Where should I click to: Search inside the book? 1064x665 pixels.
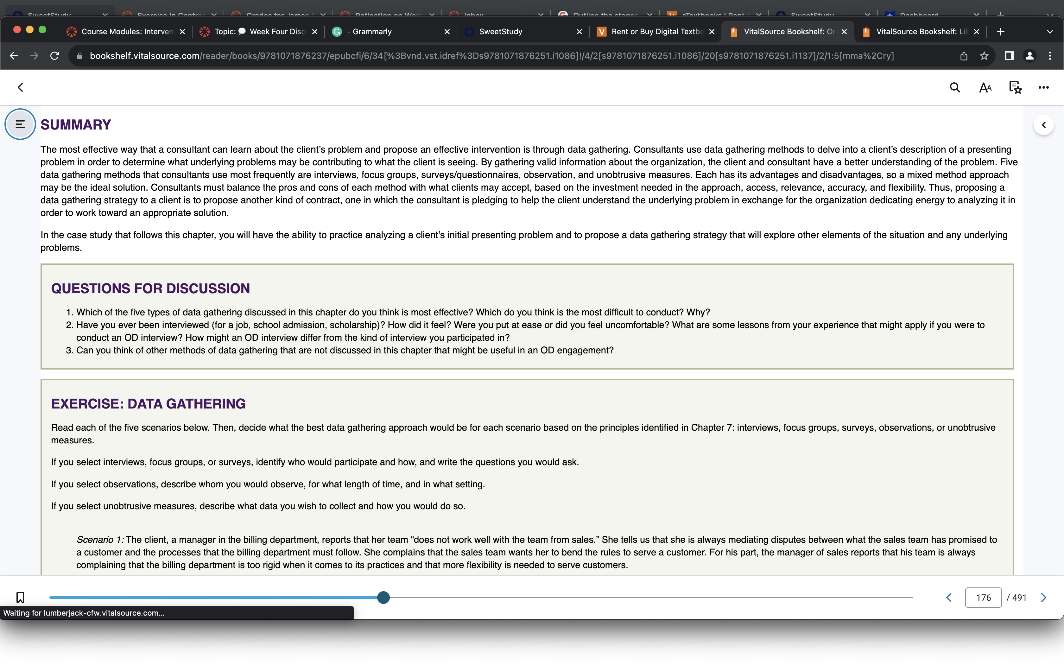pos(954,87)
